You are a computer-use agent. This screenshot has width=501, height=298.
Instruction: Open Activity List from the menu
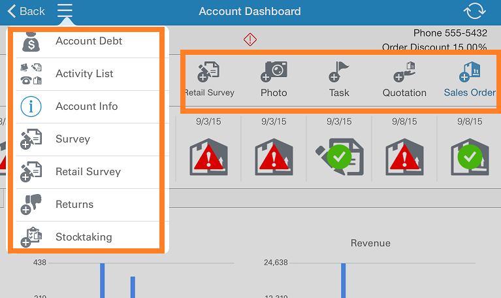84,74
